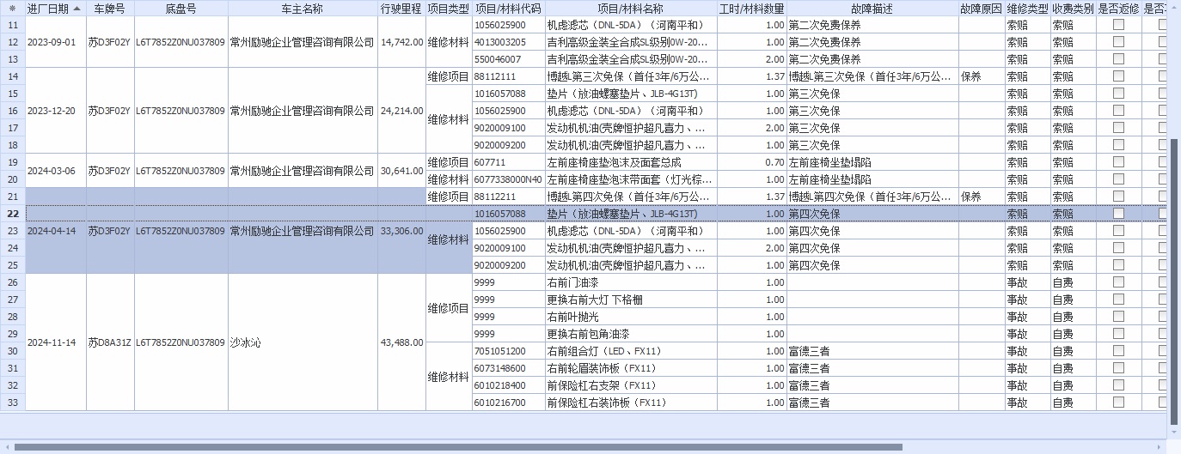This screenshot has width=1181, height=454.
Task: Click mileage value 14,742.00
Action: click(x=401, y=42)
